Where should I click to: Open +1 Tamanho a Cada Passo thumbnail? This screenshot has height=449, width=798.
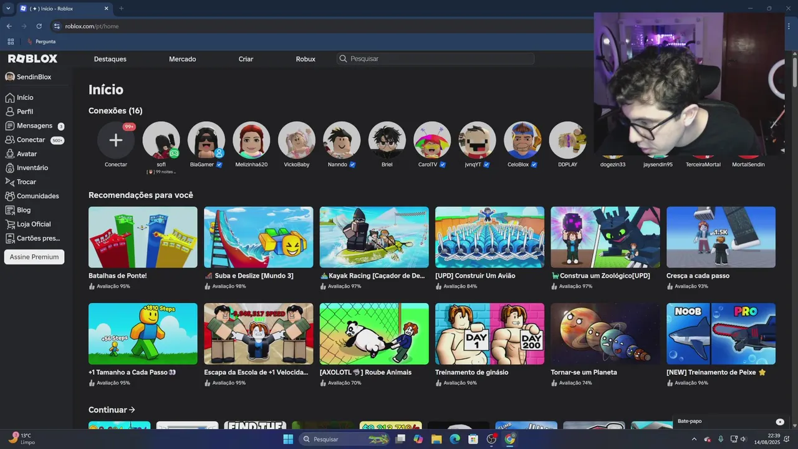[143, 334]
